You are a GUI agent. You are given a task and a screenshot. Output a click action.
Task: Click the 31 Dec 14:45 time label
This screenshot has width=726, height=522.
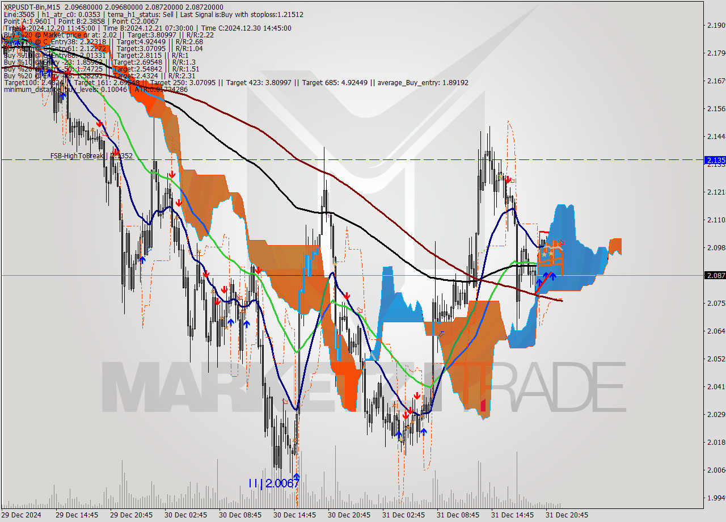[512, 515]
